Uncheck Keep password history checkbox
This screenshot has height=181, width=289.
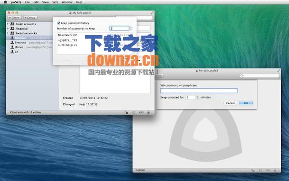[59, 23]
